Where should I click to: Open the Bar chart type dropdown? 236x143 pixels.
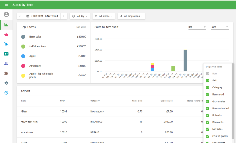click(x=197, y=27)
